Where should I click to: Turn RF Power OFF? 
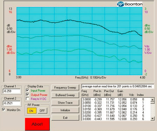tap(42, 111)
